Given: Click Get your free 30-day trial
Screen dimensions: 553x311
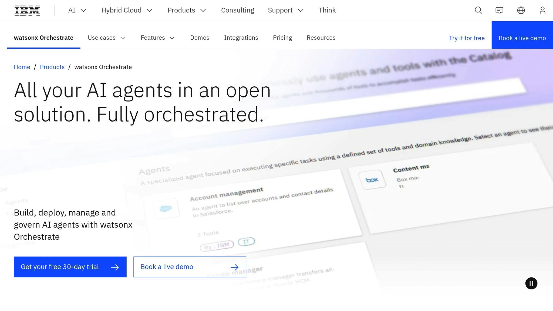Looking at the screenshot, I should 59,267.
